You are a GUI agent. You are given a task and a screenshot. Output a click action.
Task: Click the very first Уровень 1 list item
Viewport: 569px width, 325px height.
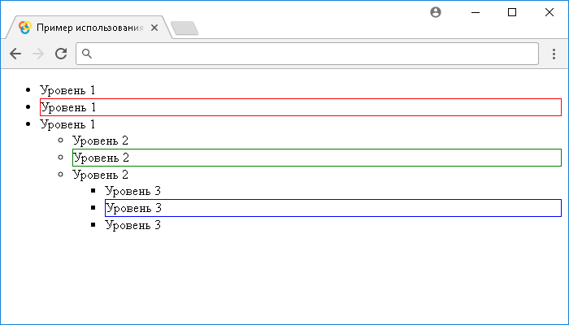point(67,90)
